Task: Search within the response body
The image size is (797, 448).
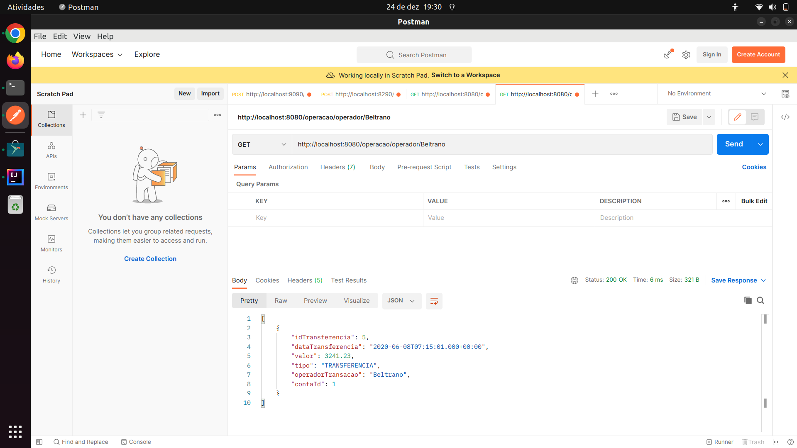Action: [760, 300]
